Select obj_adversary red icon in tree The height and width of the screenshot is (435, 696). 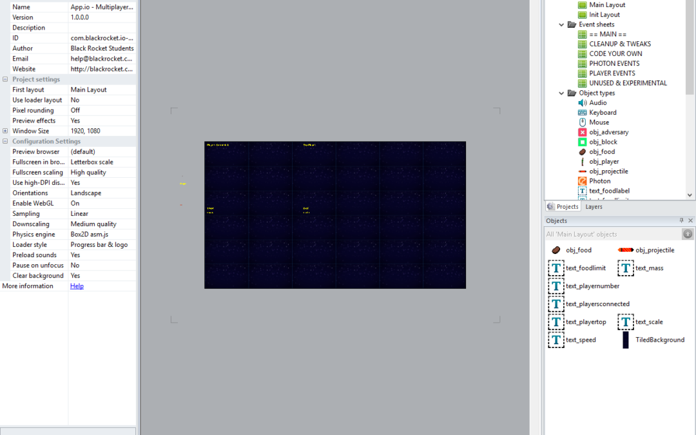pyautogui.click(x=582, y=132)
